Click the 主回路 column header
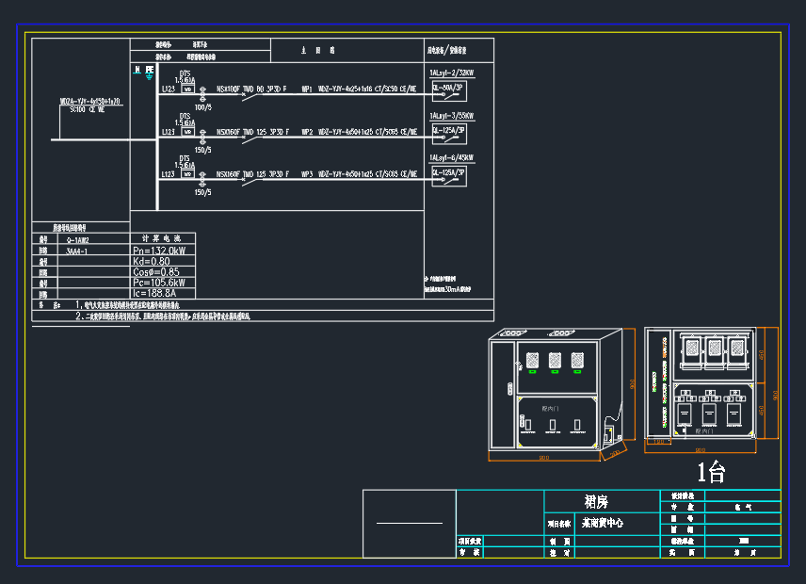This screenshot has width=806, height=584. point(317,50)
